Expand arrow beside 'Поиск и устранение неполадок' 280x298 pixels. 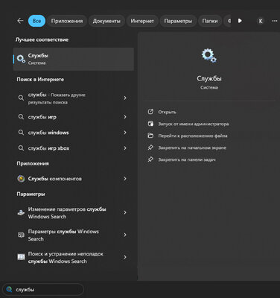[125, 257]
